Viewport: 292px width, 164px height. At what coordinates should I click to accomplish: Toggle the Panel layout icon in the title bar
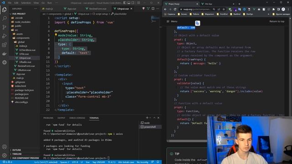[129, 3]
